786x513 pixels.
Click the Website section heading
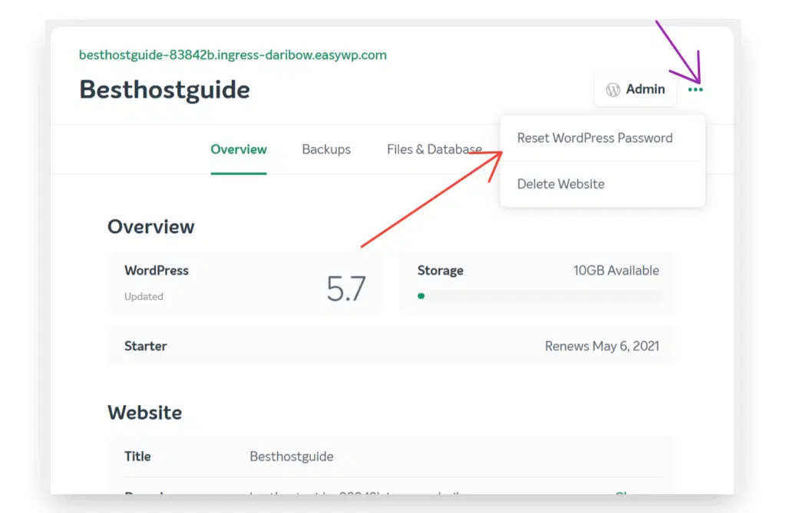[x=145, y=413]
